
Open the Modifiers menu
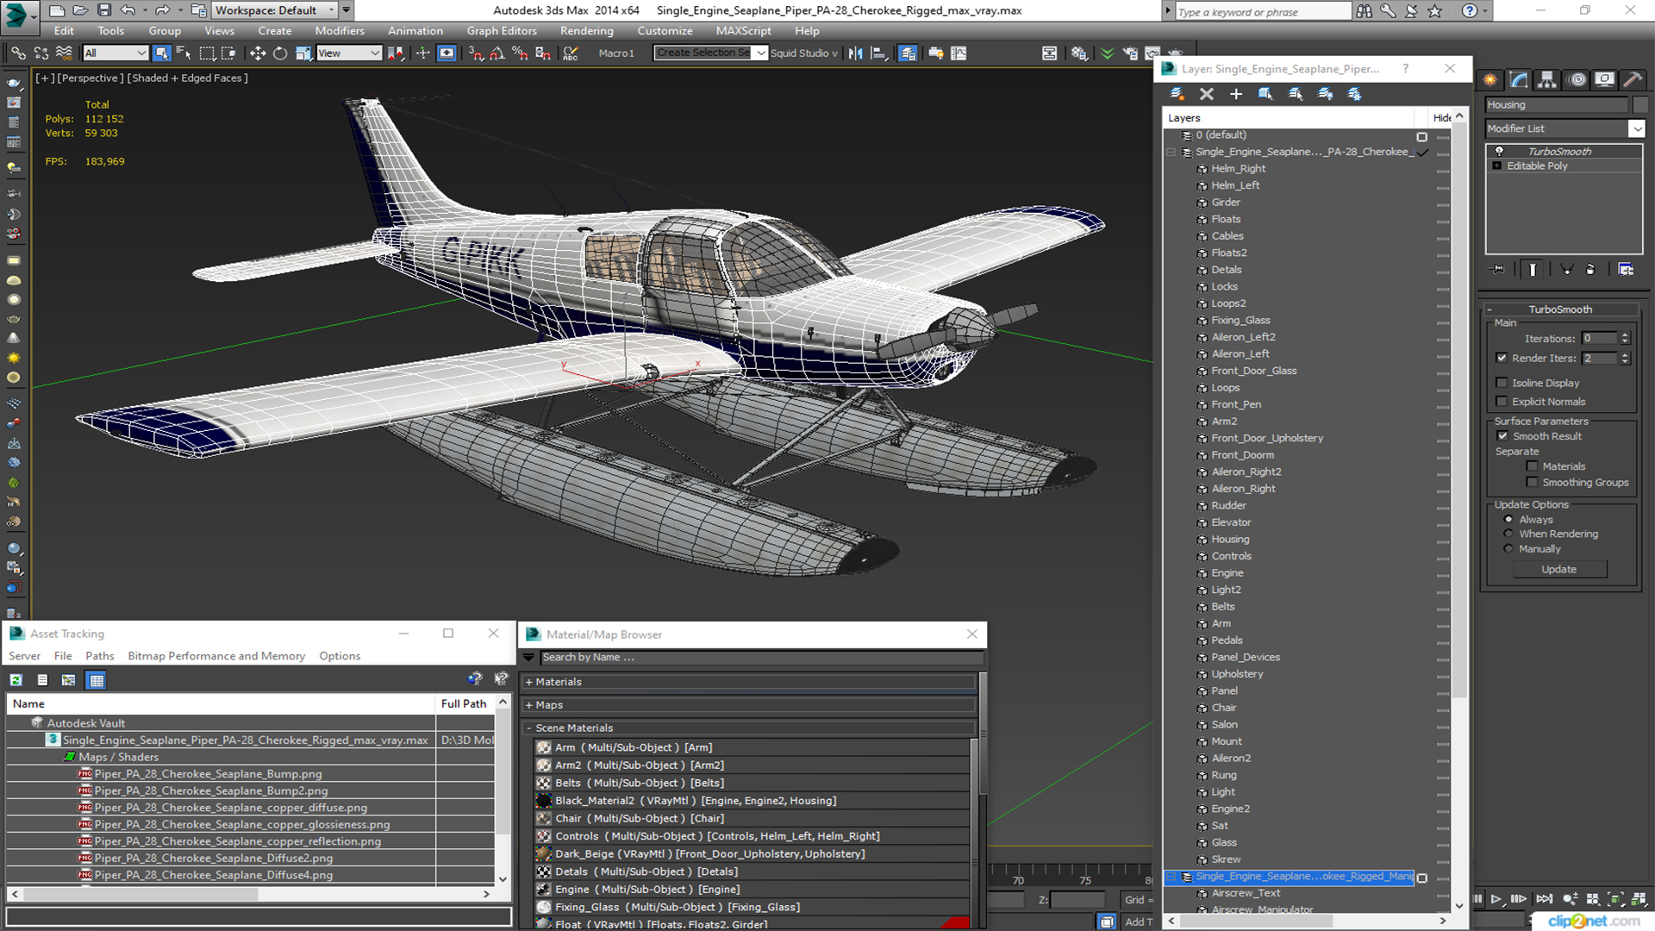point(339,31)
